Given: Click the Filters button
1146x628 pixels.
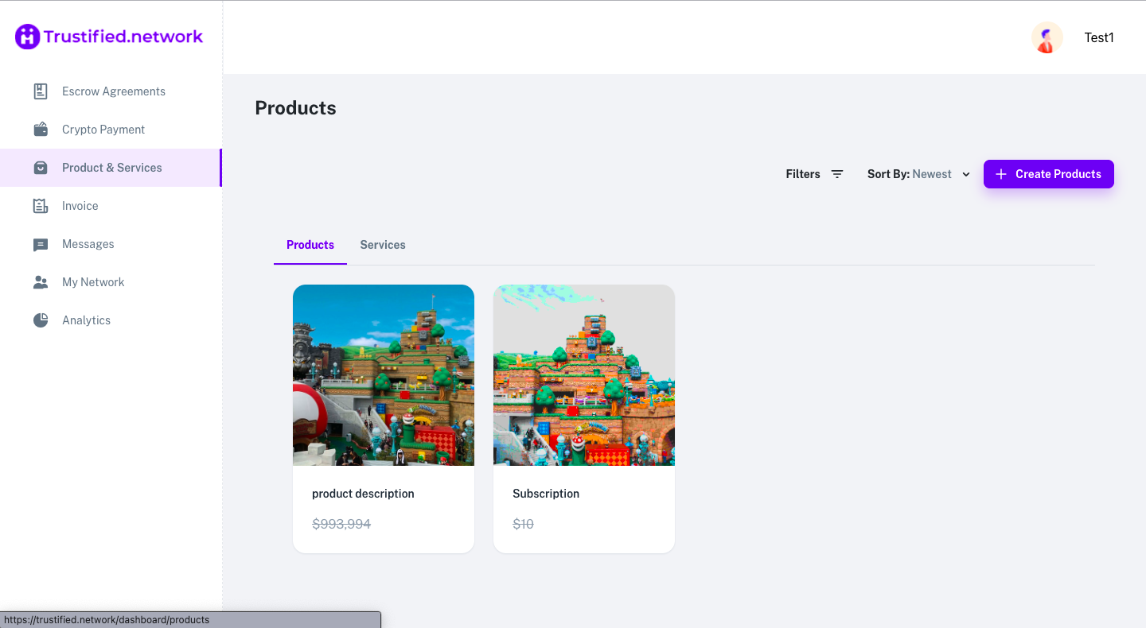Looking at the screenshot, I should [814, 174].
